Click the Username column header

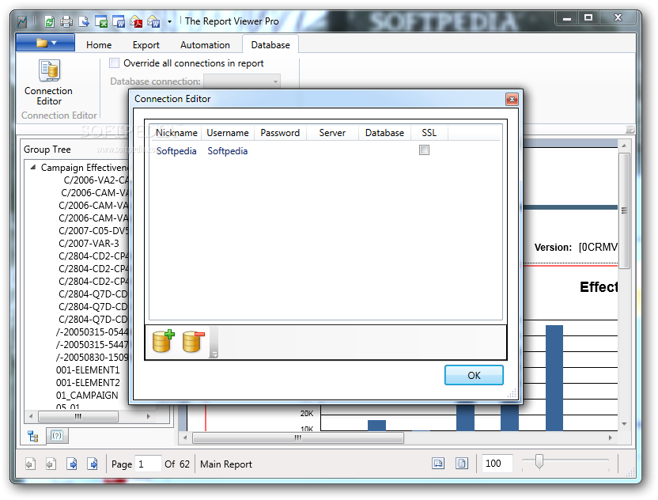pos(228,133)
